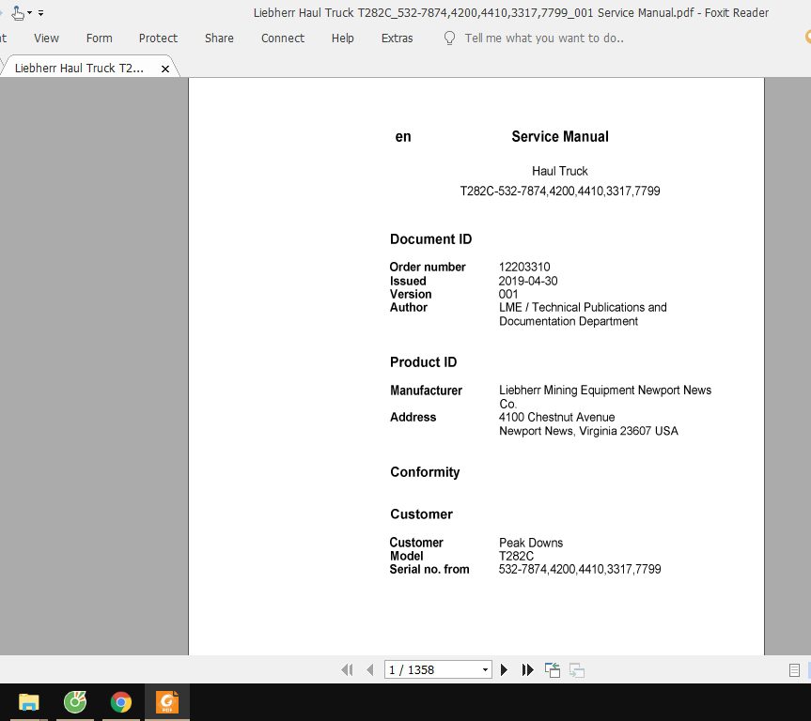Click order number value 12203310
811x721 pixels.
[524, 268]
